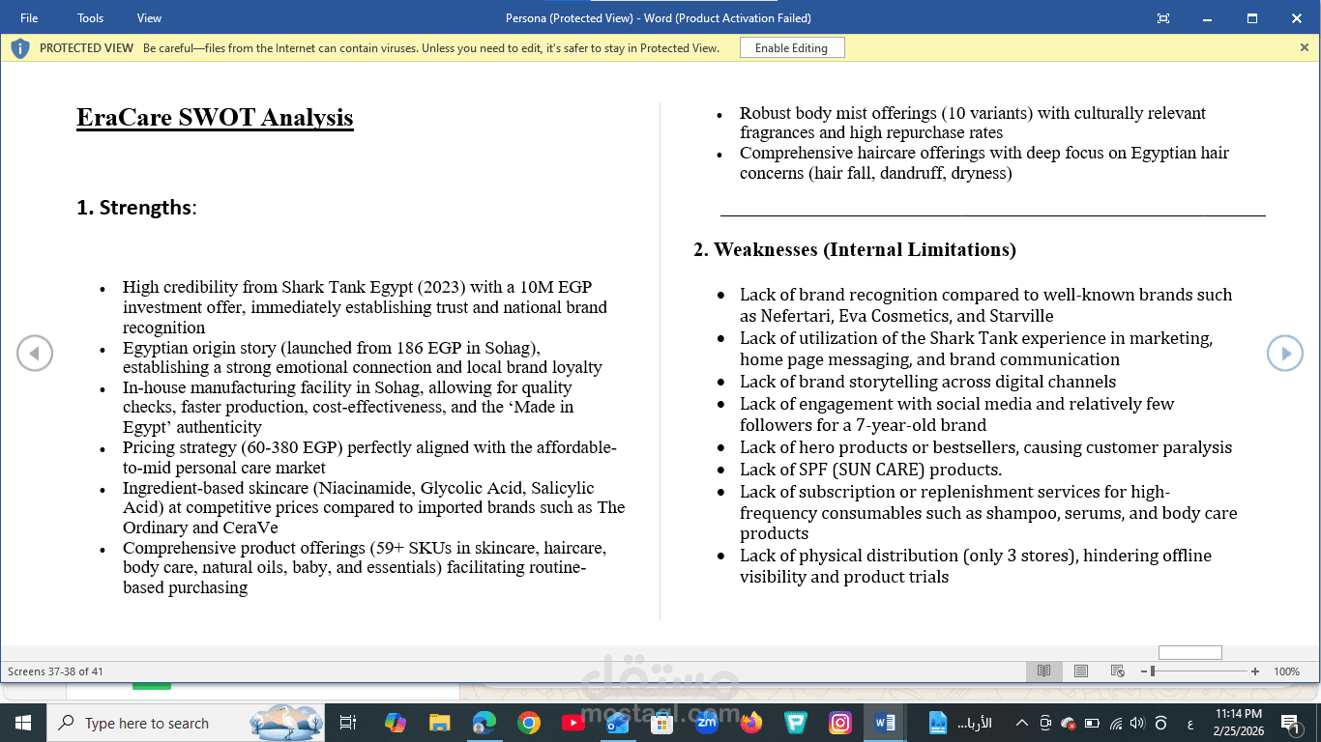The width and height of the screenshot is (1321, 742).
Task: Open the Windows Start menu
Action: coord(22,723)
